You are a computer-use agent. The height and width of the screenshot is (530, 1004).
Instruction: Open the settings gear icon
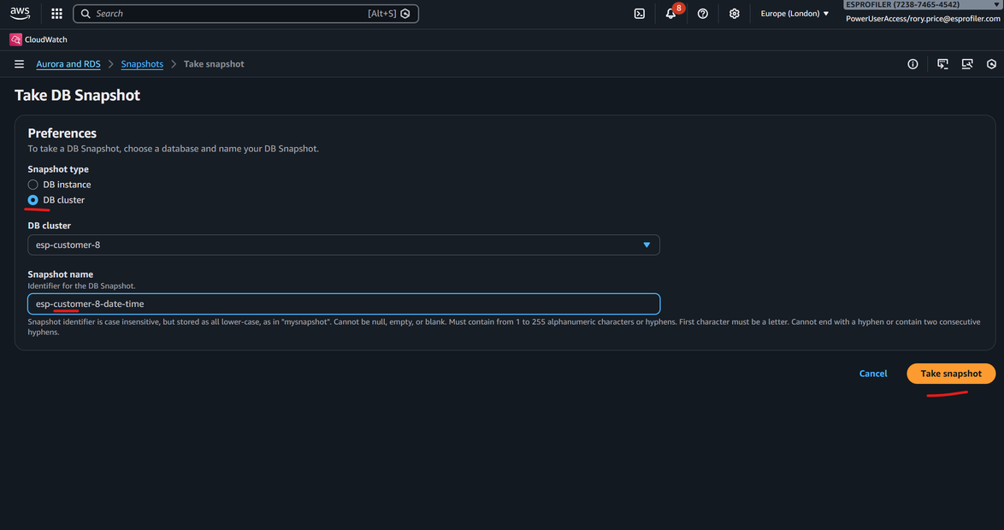(734, 14)
